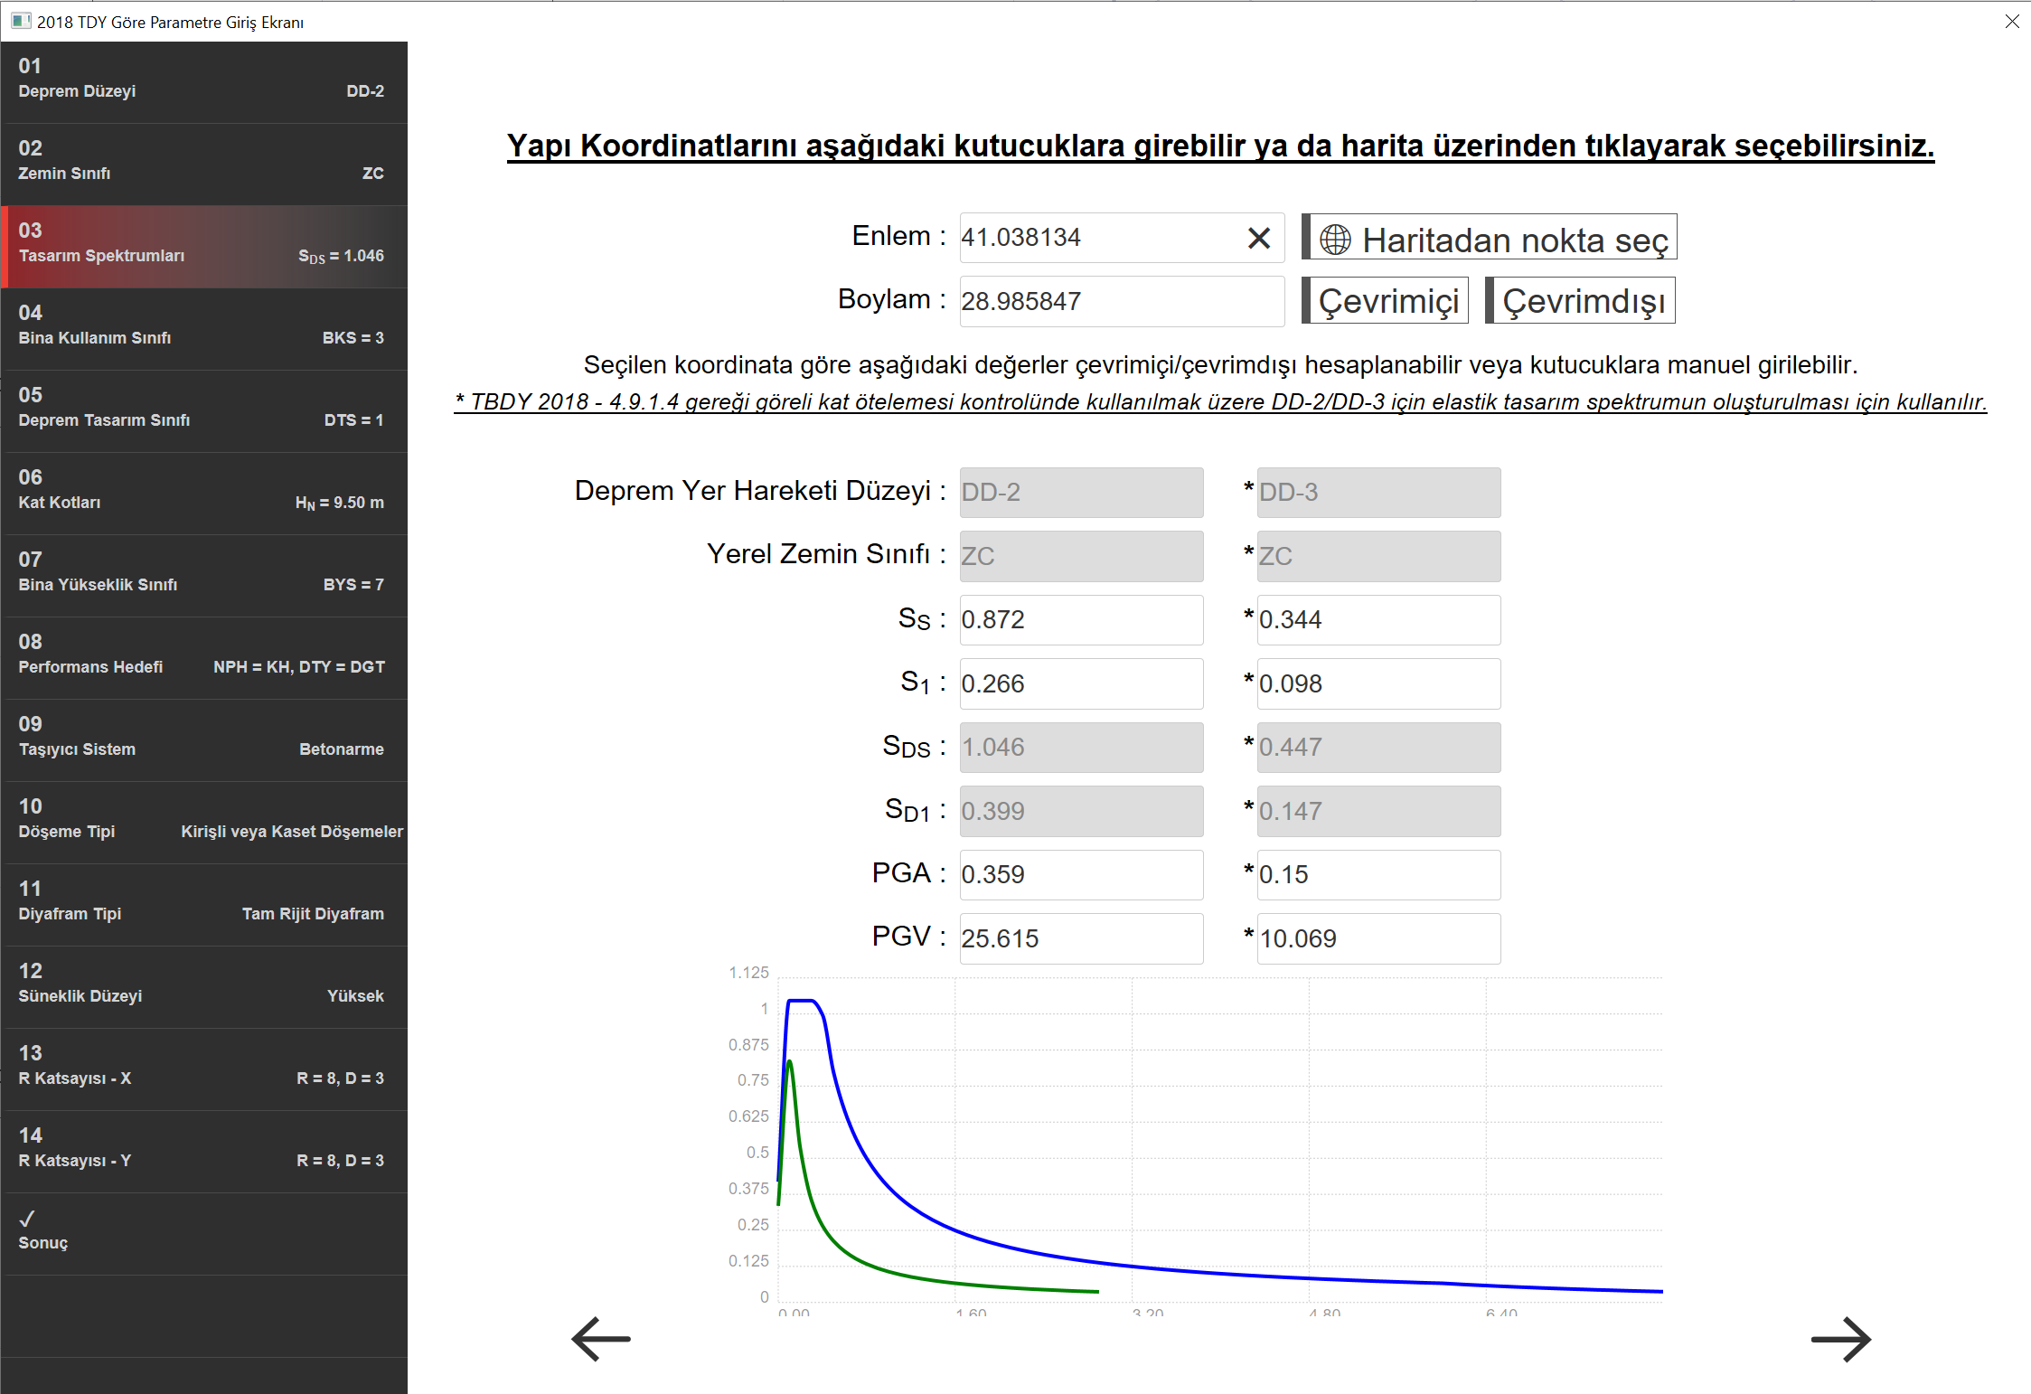
Task: Open step 12 Süneklik Düzeyi
Action: coord(204,985)
